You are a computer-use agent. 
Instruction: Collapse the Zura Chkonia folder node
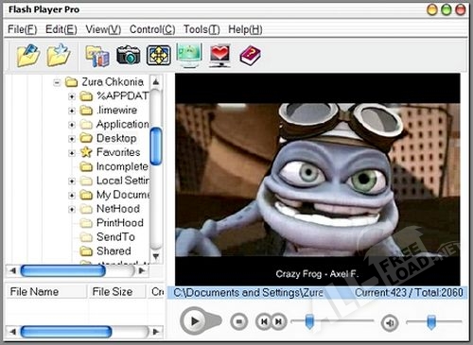coord(57,82)
